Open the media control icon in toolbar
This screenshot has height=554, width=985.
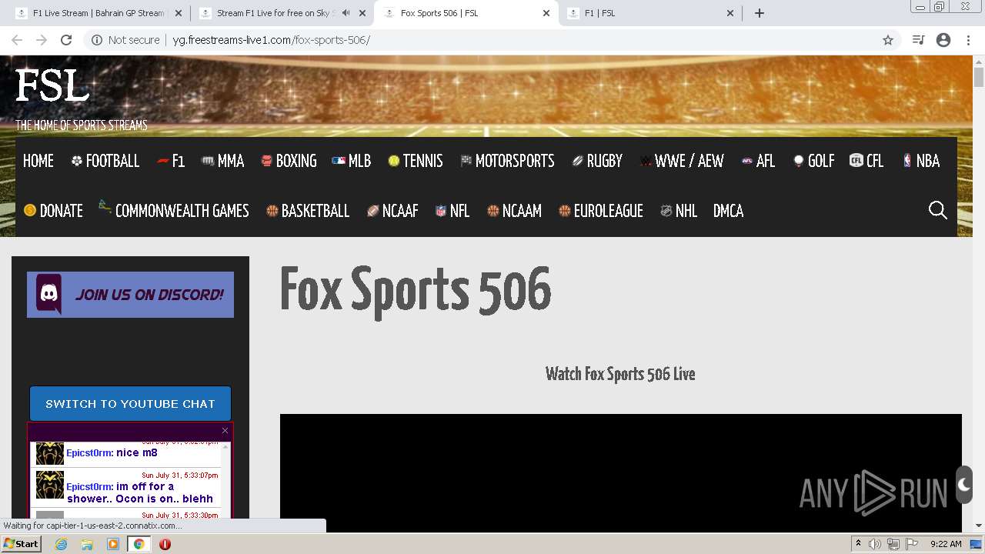click(x=918, y=40)
